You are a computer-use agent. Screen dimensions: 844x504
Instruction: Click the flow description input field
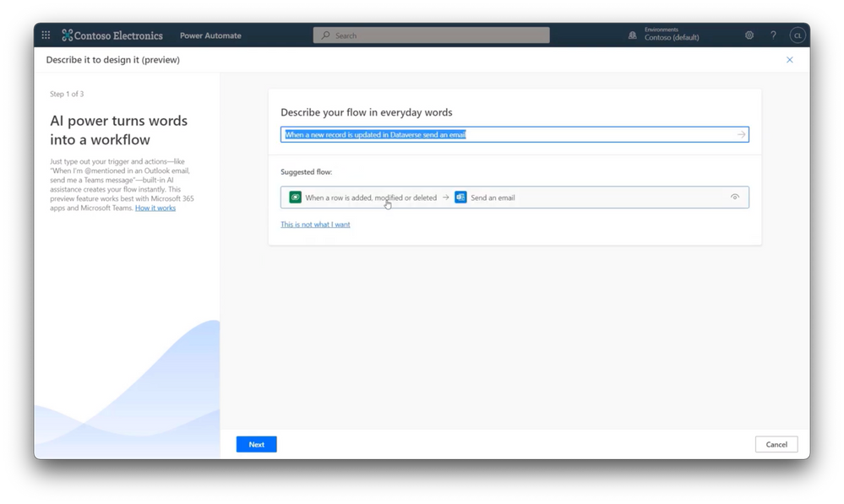(515, 134)
